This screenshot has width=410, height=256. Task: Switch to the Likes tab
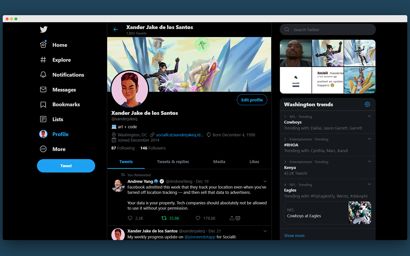coord(254,162)
